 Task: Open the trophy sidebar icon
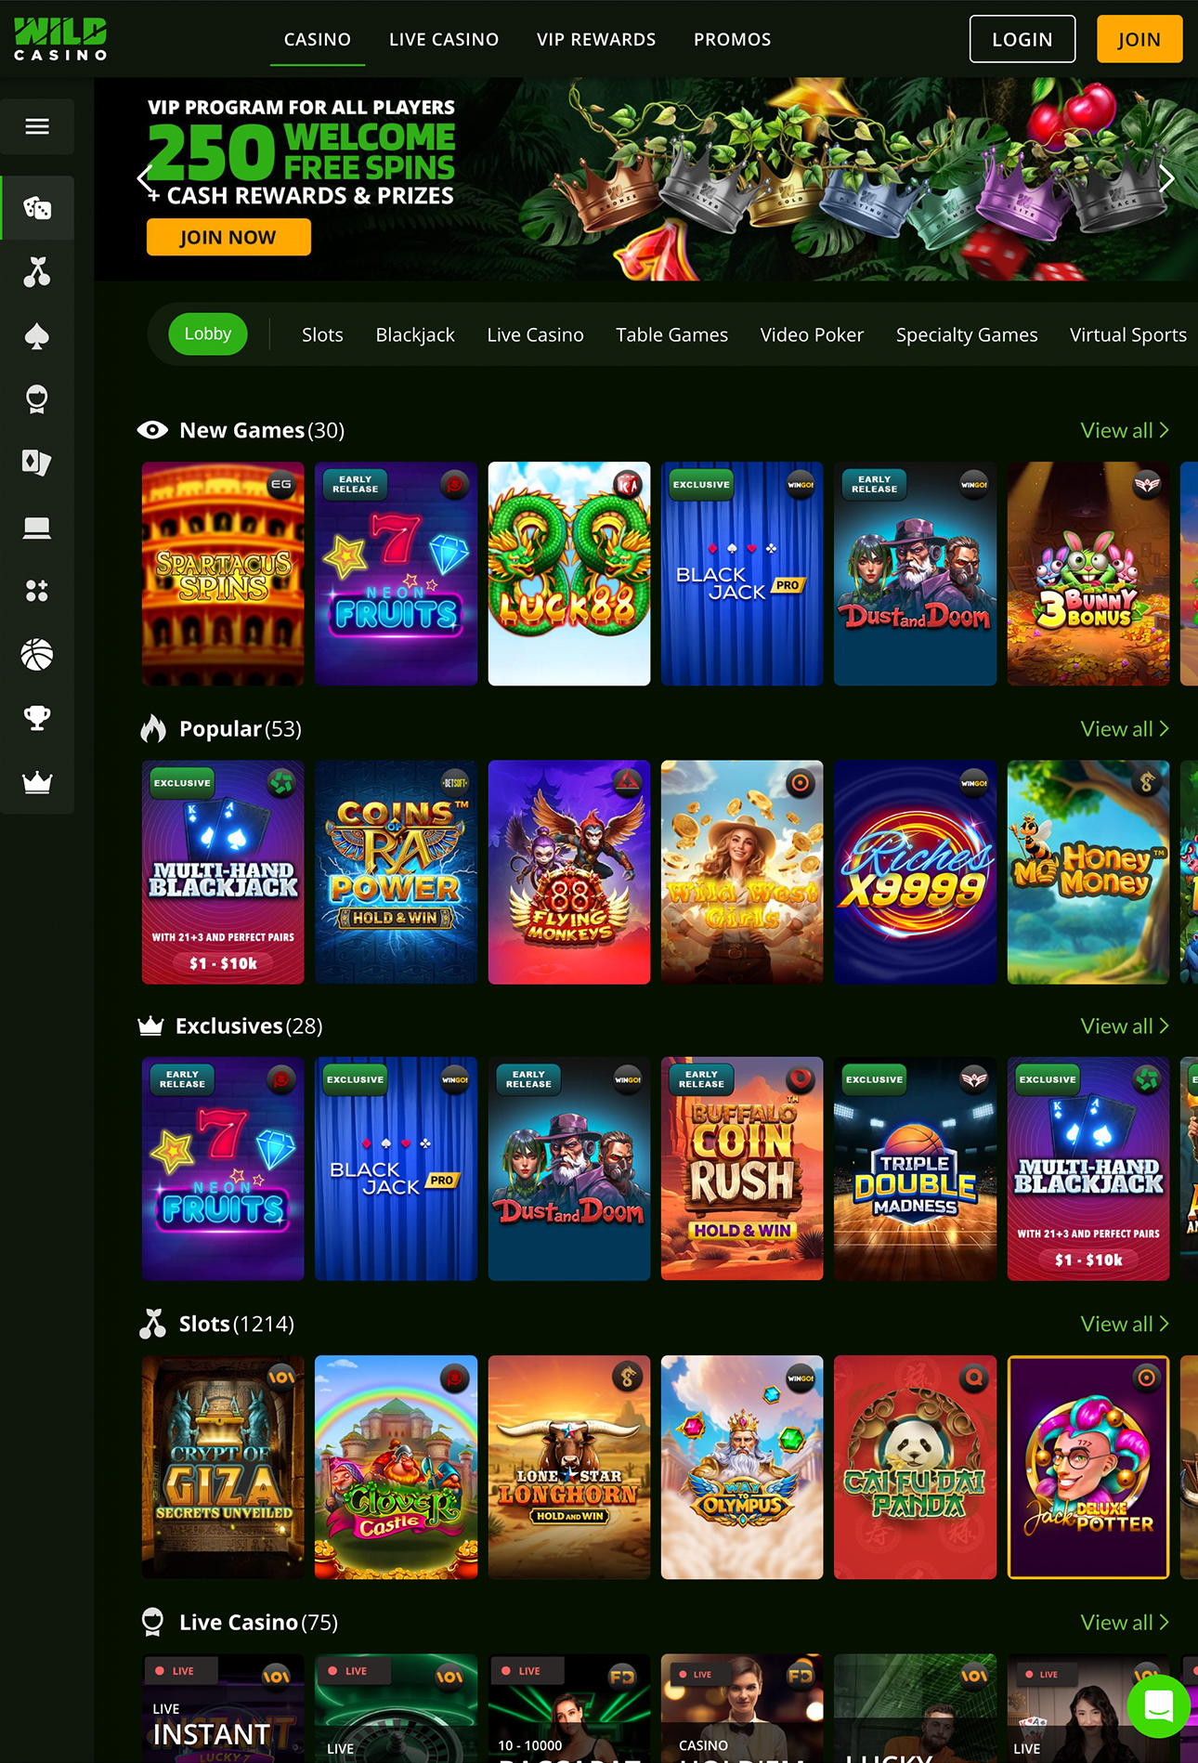pyautogui.click(x=37, y=718)
